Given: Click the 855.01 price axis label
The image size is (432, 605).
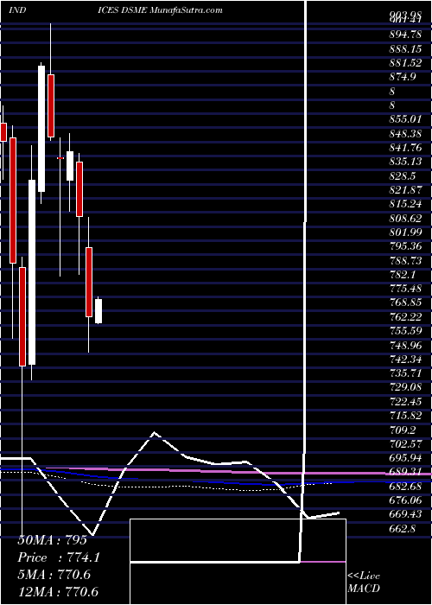Looking at the screenshot, I should [405, 119].
